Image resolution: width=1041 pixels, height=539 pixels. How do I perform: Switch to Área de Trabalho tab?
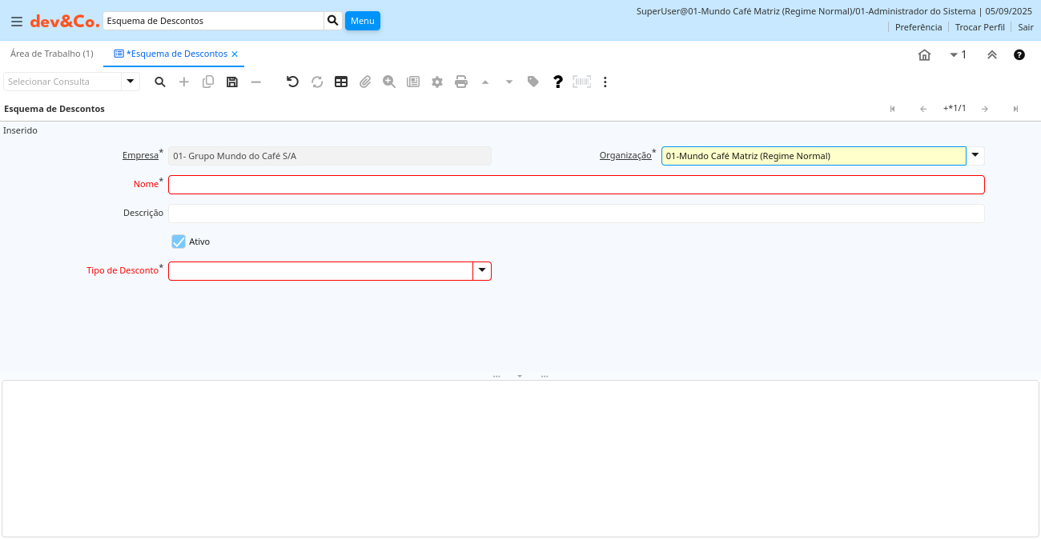[51, 54]
